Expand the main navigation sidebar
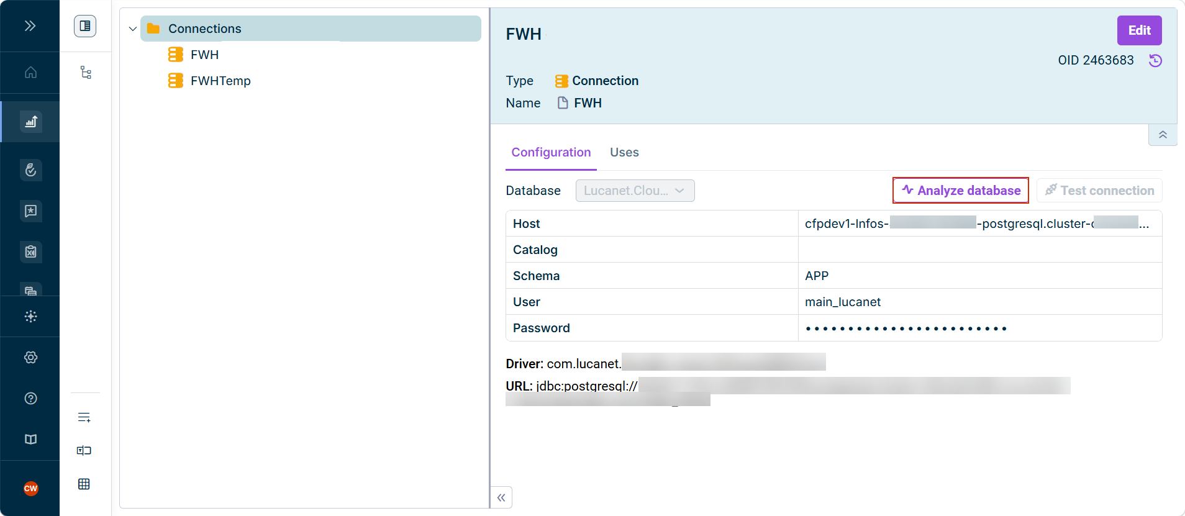This screenshot has width=1185, height=516. point(30,25)
